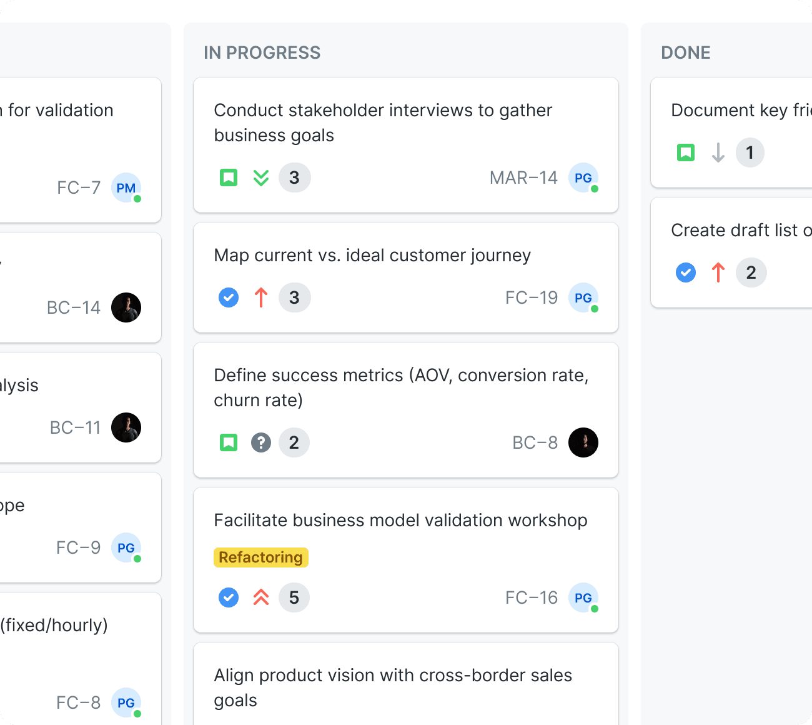Click the DONE column header
The width and height of the screenshot is (812, 725).
686,52
